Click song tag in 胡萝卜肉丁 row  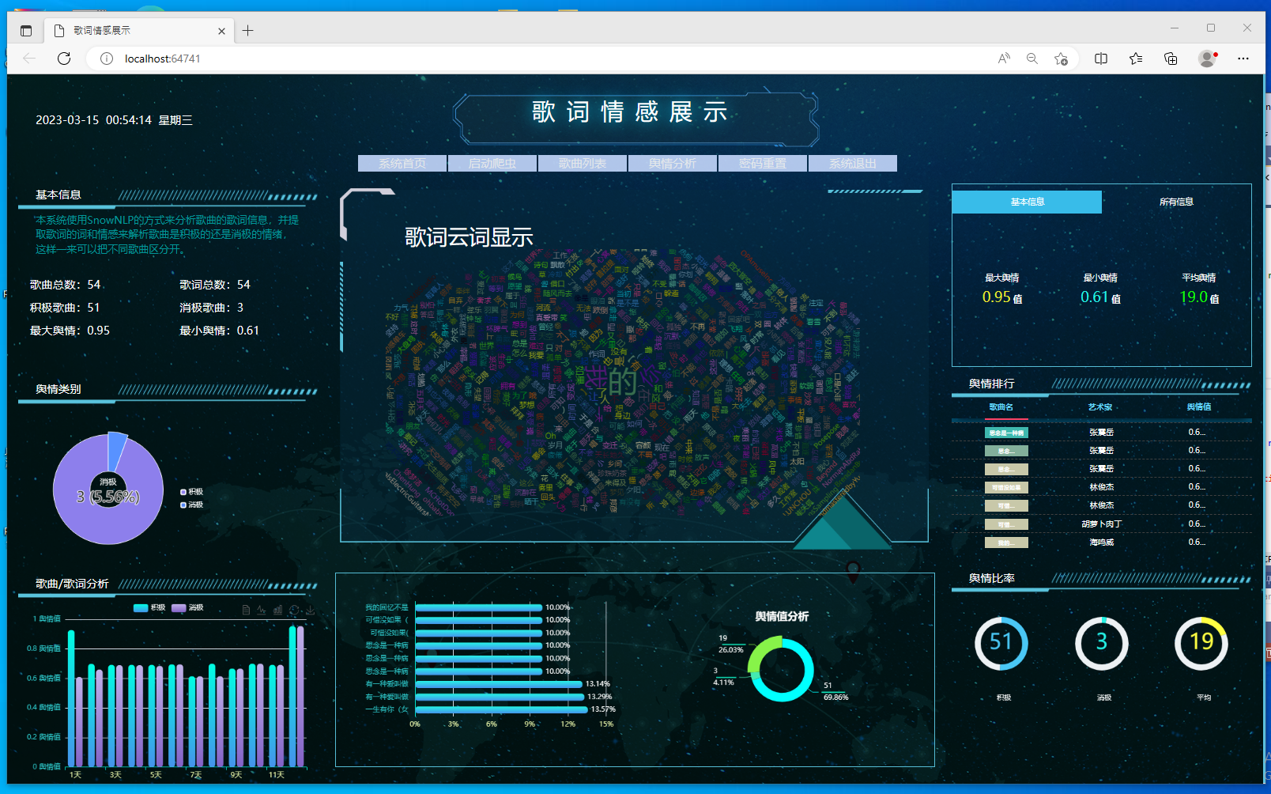(x=1006, y=524)
